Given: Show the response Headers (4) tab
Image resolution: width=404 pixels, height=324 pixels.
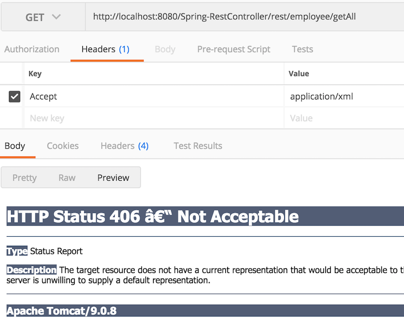Looking at the screenshot, I should pyautogui.click(x=124, y=146).
